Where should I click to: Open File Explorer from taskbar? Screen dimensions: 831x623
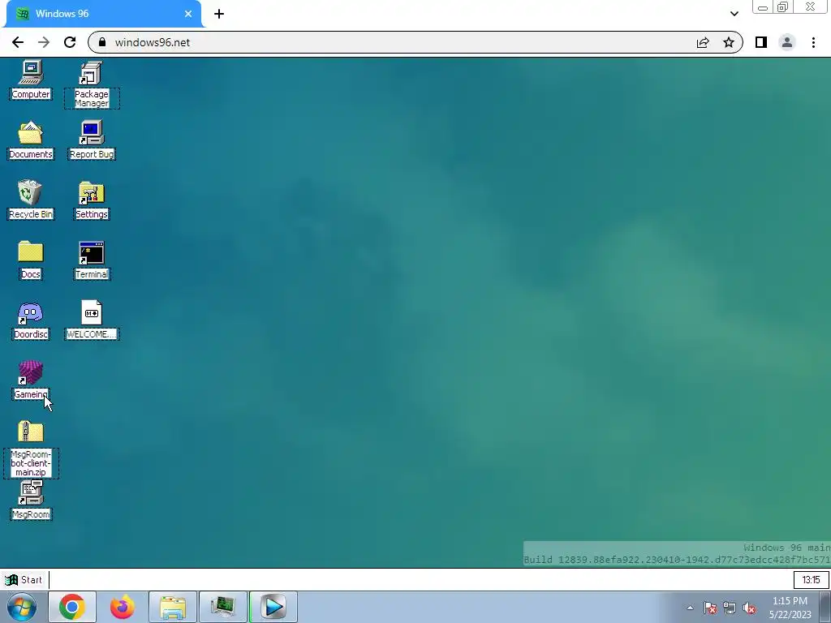tap(173, 607)
